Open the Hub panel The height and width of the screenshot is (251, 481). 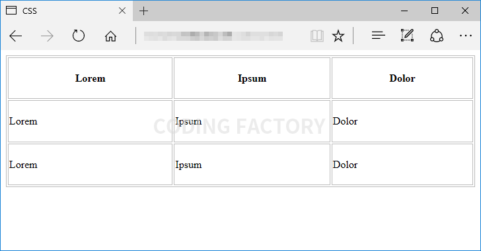point(378,36)
